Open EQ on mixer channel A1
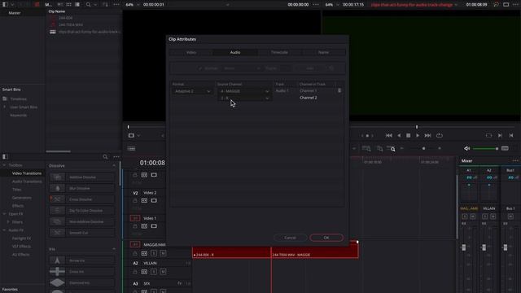 [469, 177]
